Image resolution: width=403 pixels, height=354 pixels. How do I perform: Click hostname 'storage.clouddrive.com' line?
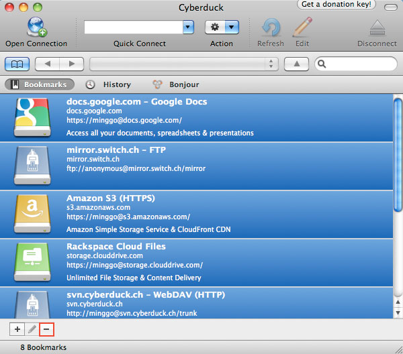coord(105,255)
